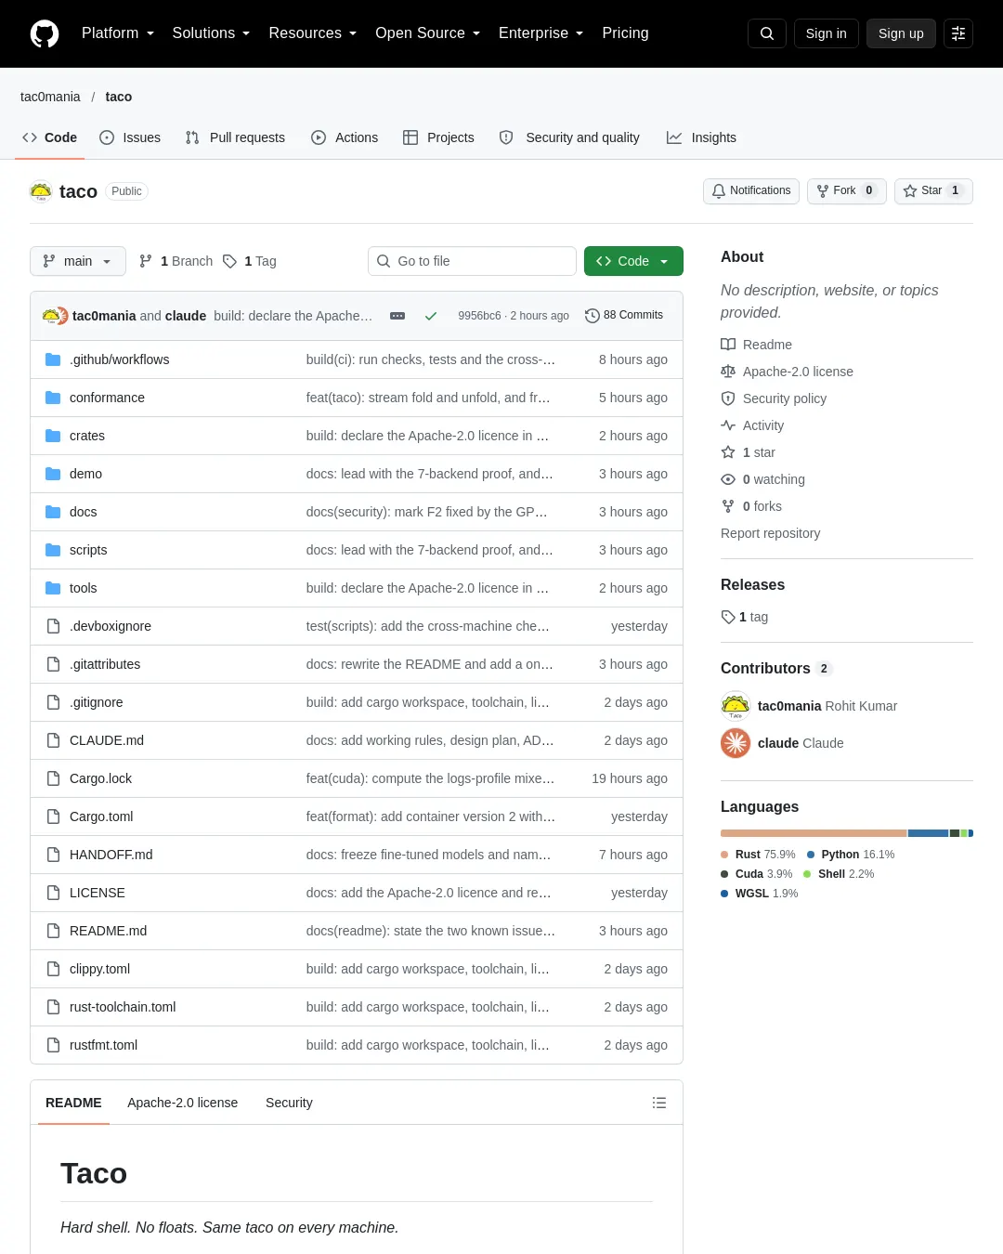Screen dimensions: 1003x1254
Task: Expand the Platform menu
Action: tap(118, 33)
